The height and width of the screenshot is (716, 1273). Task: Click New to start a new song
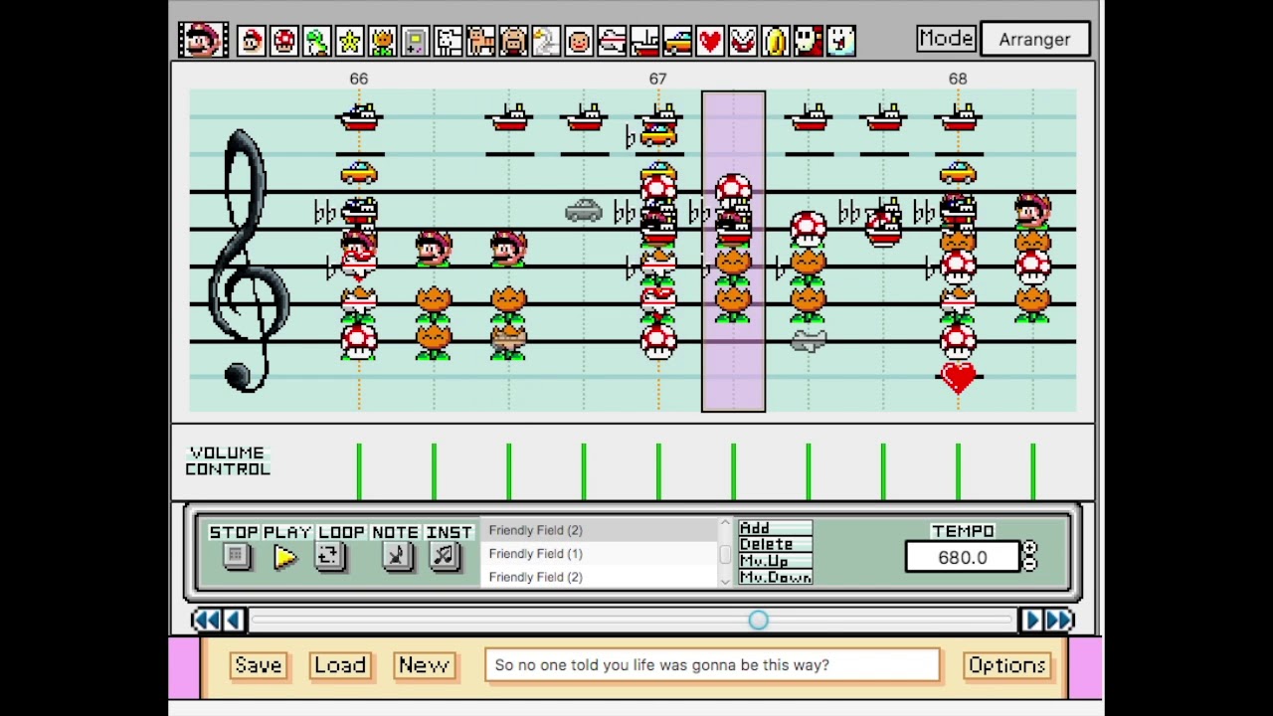(x=424, y=665)
